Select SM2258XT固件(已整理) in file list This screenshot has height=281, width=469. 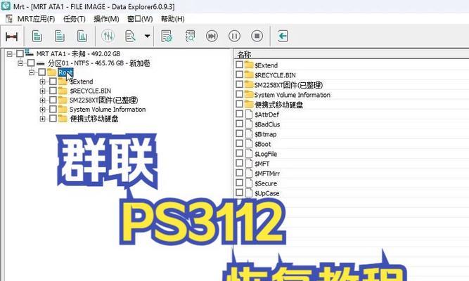pyautogui.click(x=288, y=85)
